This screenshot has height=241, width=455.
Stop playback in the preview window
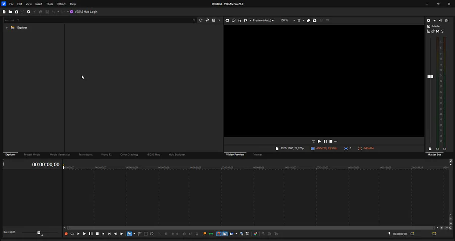(x=331, y=142)
